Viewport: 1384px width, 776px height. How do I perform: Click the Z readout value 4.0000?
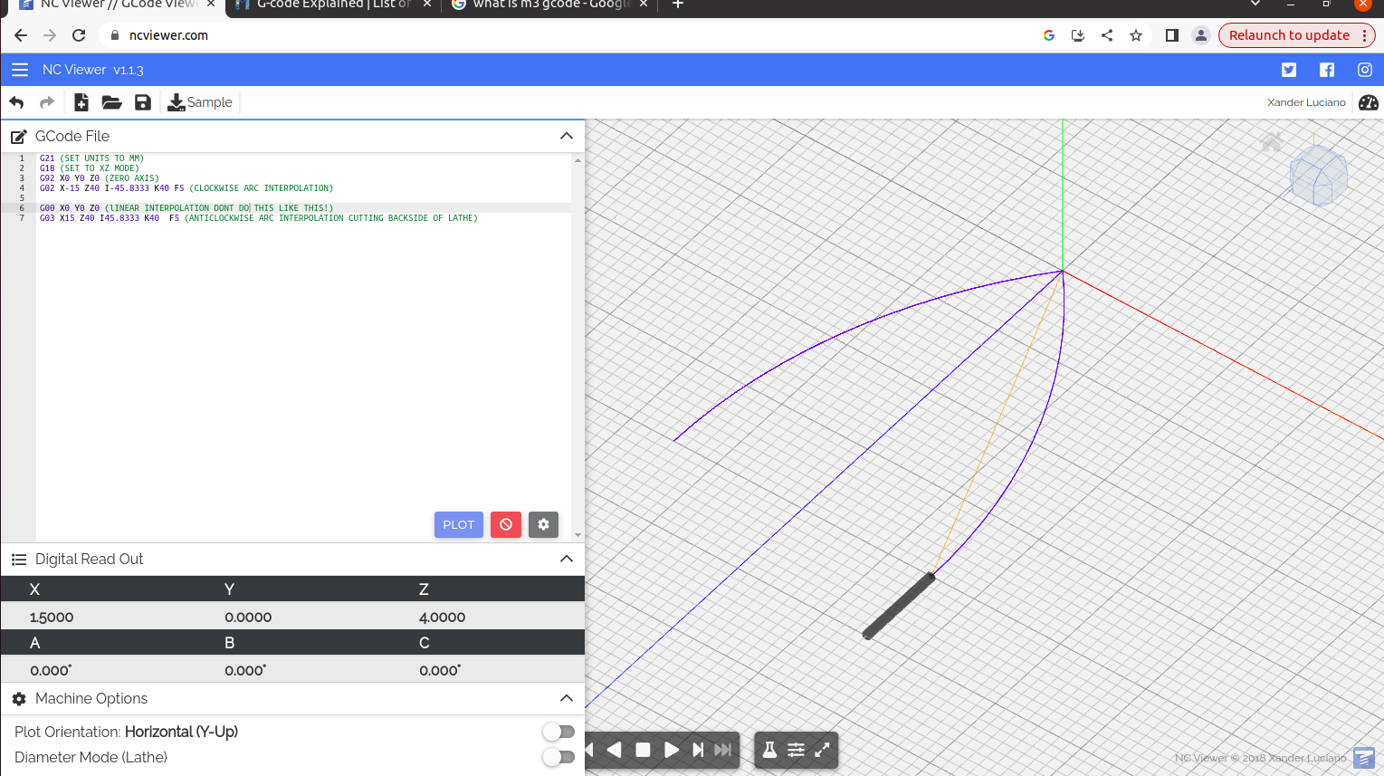point(442,618)
